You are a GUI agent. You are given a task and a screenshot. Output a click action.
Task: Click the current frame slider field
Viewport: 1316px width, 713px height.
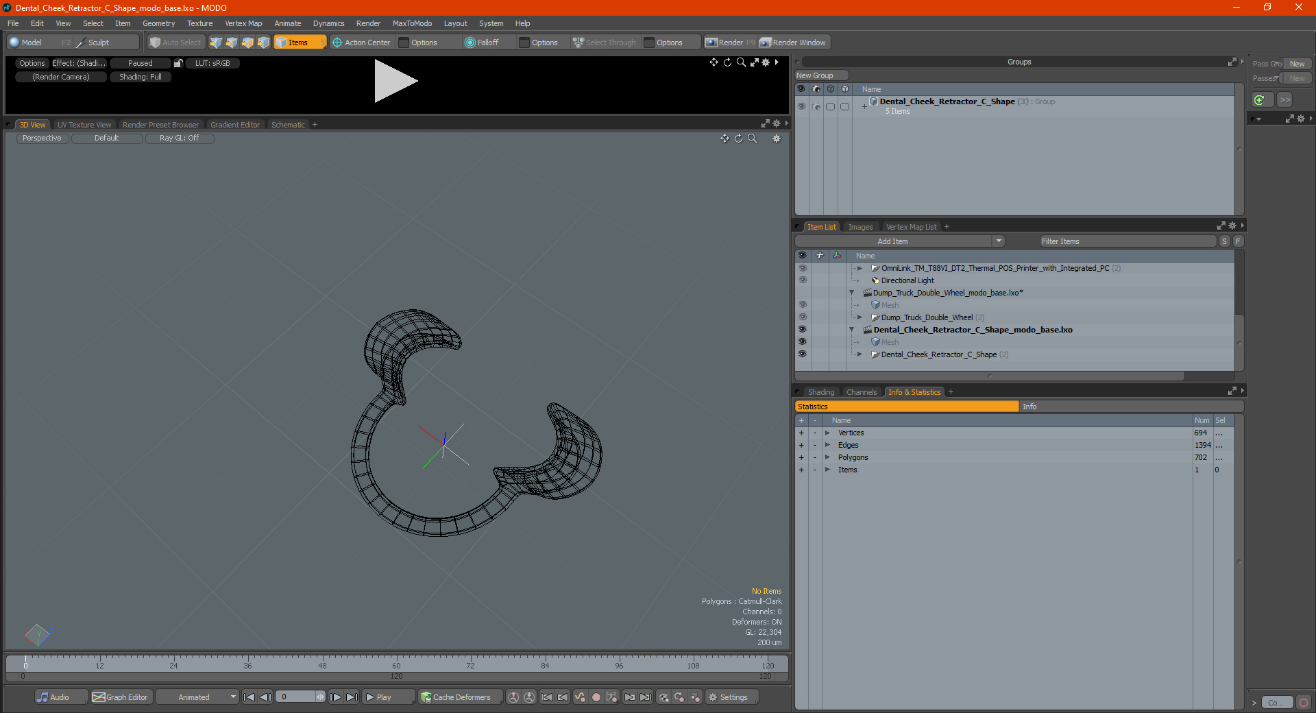300,697
